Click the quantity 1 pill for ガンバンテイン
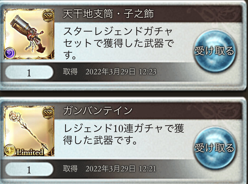This screenshot has height=184, width=248. click(29, 170)
